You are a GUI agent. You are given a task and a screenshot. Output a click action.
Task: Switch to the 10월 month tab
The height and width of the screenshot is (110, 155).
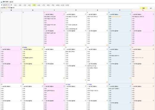click(x=58, y=5)
